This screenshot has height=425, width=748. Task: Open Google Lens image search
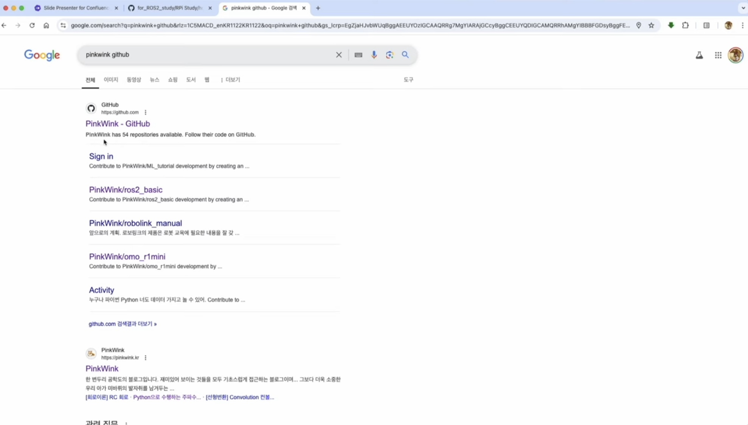pyautogui.click(x=390, y=55)
